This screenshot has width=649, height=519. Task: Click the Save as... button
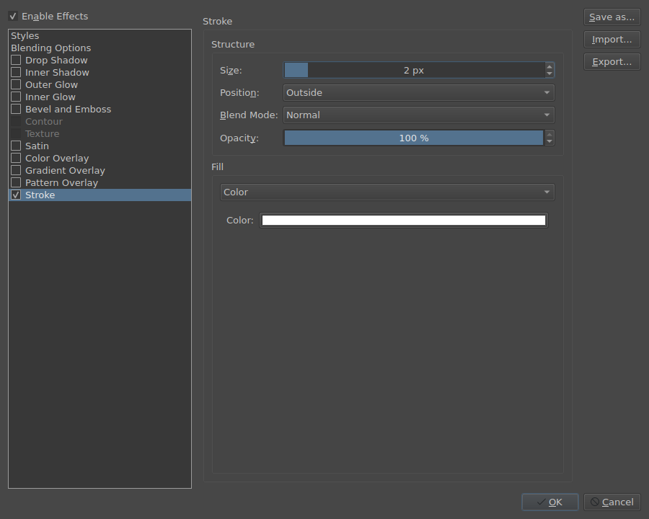[x=612, y=17]
